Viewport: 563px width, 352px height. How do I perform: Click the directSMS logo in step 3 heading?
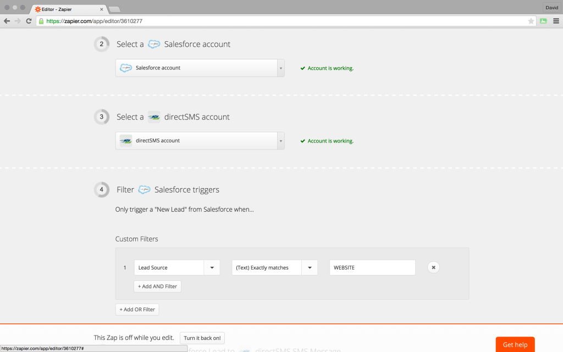click(x=154, y=117)
